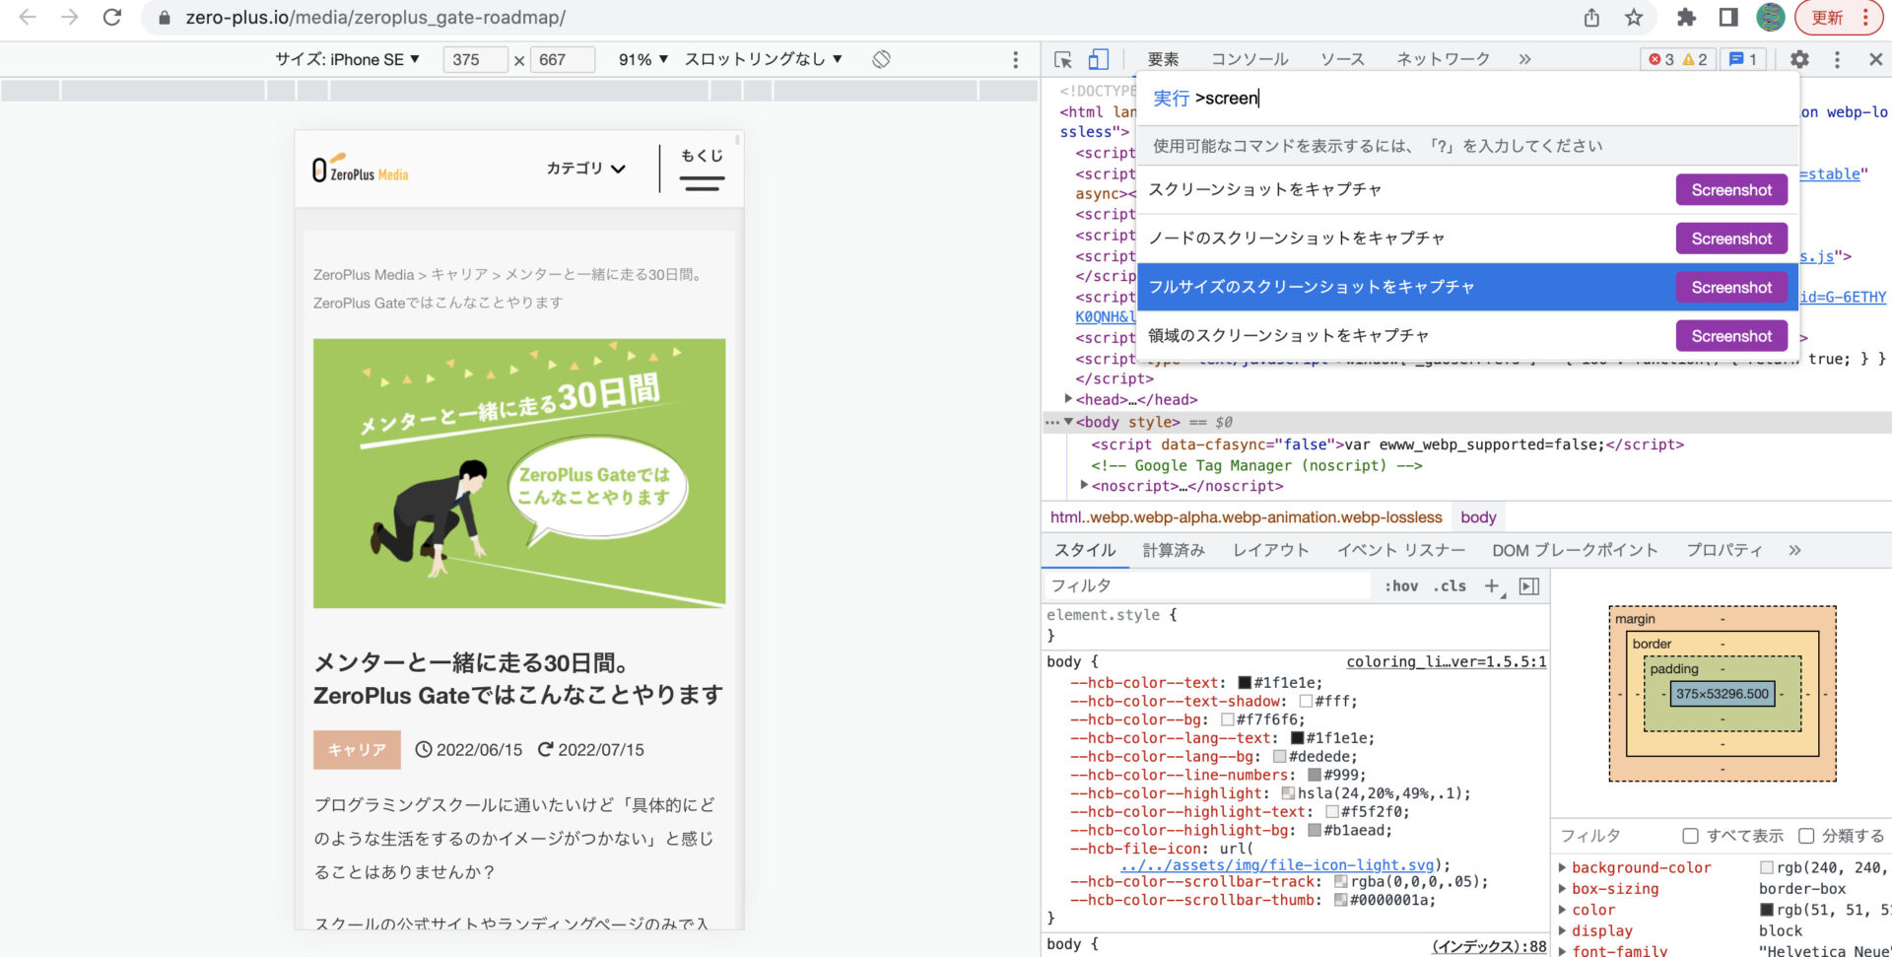Open the ネットワーク tab
Viewport: 1892px width, 957px height.
(x=1443, y=59)
